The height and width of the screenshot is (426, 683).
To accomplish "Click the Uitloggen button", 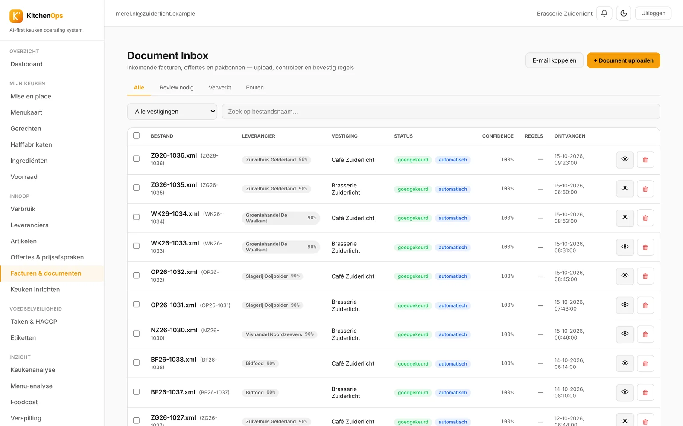I will click(x=653, y=13).
